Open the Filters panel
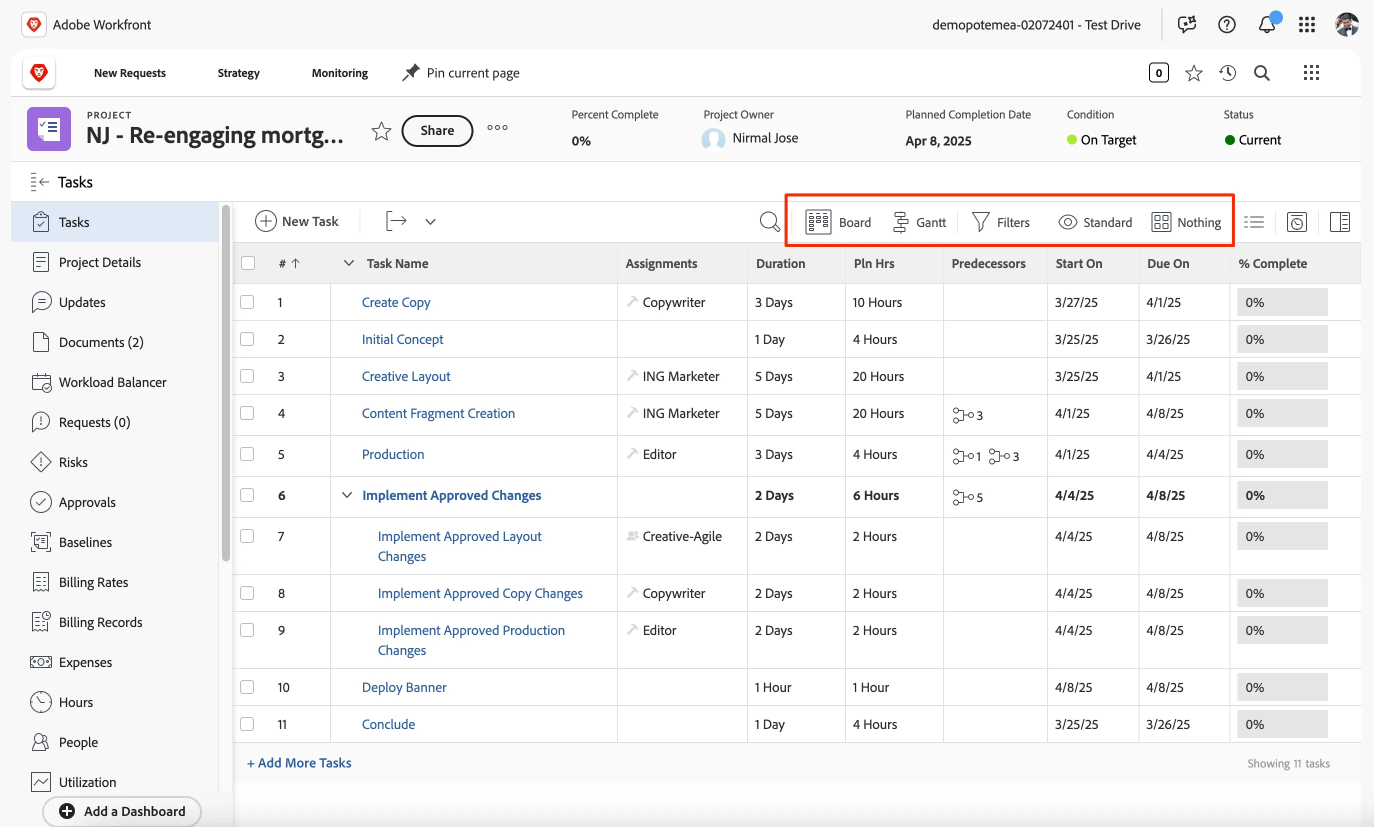The width and height of the screenshot is (1374, 827). tap(1000, 222)
